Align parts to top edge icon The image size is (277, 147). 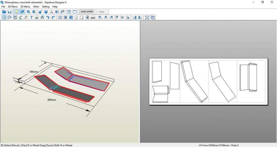117,17
